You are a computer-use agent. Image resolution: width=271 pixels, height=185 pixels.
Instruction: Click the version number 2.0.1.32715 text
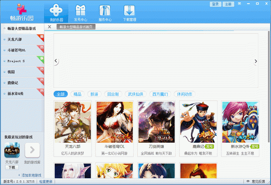point(25,181)
